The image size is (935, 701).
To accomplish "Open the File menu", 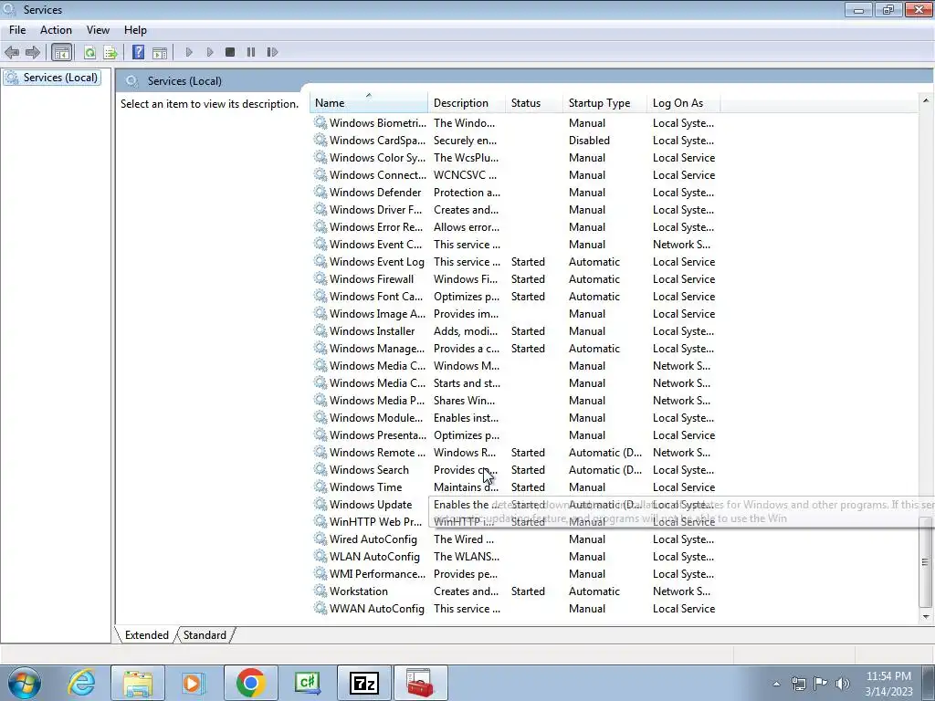I will tap(17, 30).
